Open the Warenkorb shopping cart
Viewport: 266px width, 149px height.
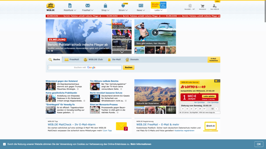(x=202, y=6)
